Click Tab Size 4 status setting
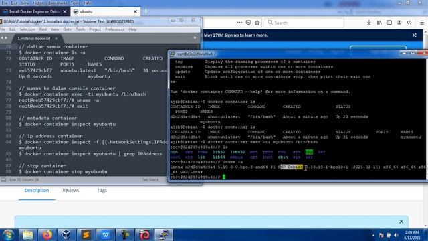 150,180
